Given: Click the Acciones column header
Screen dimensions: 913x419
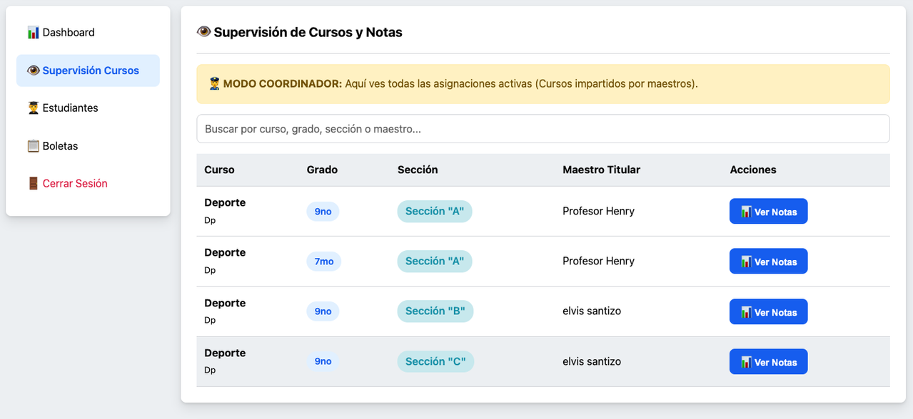Looking at the screenshot, I should (x=753, y=170).
